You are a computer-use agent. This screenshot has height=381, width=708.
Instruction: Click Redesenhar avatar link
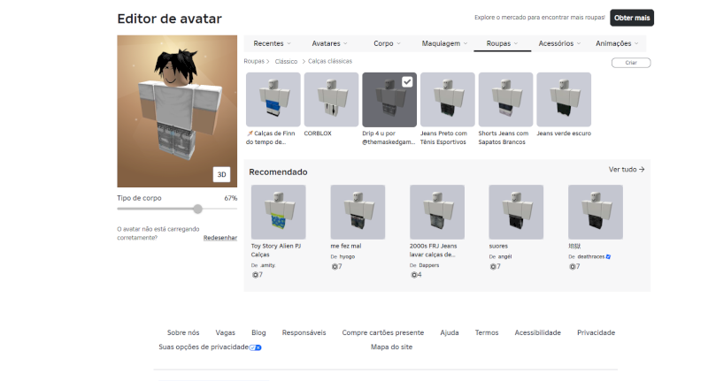pos(219,238)
